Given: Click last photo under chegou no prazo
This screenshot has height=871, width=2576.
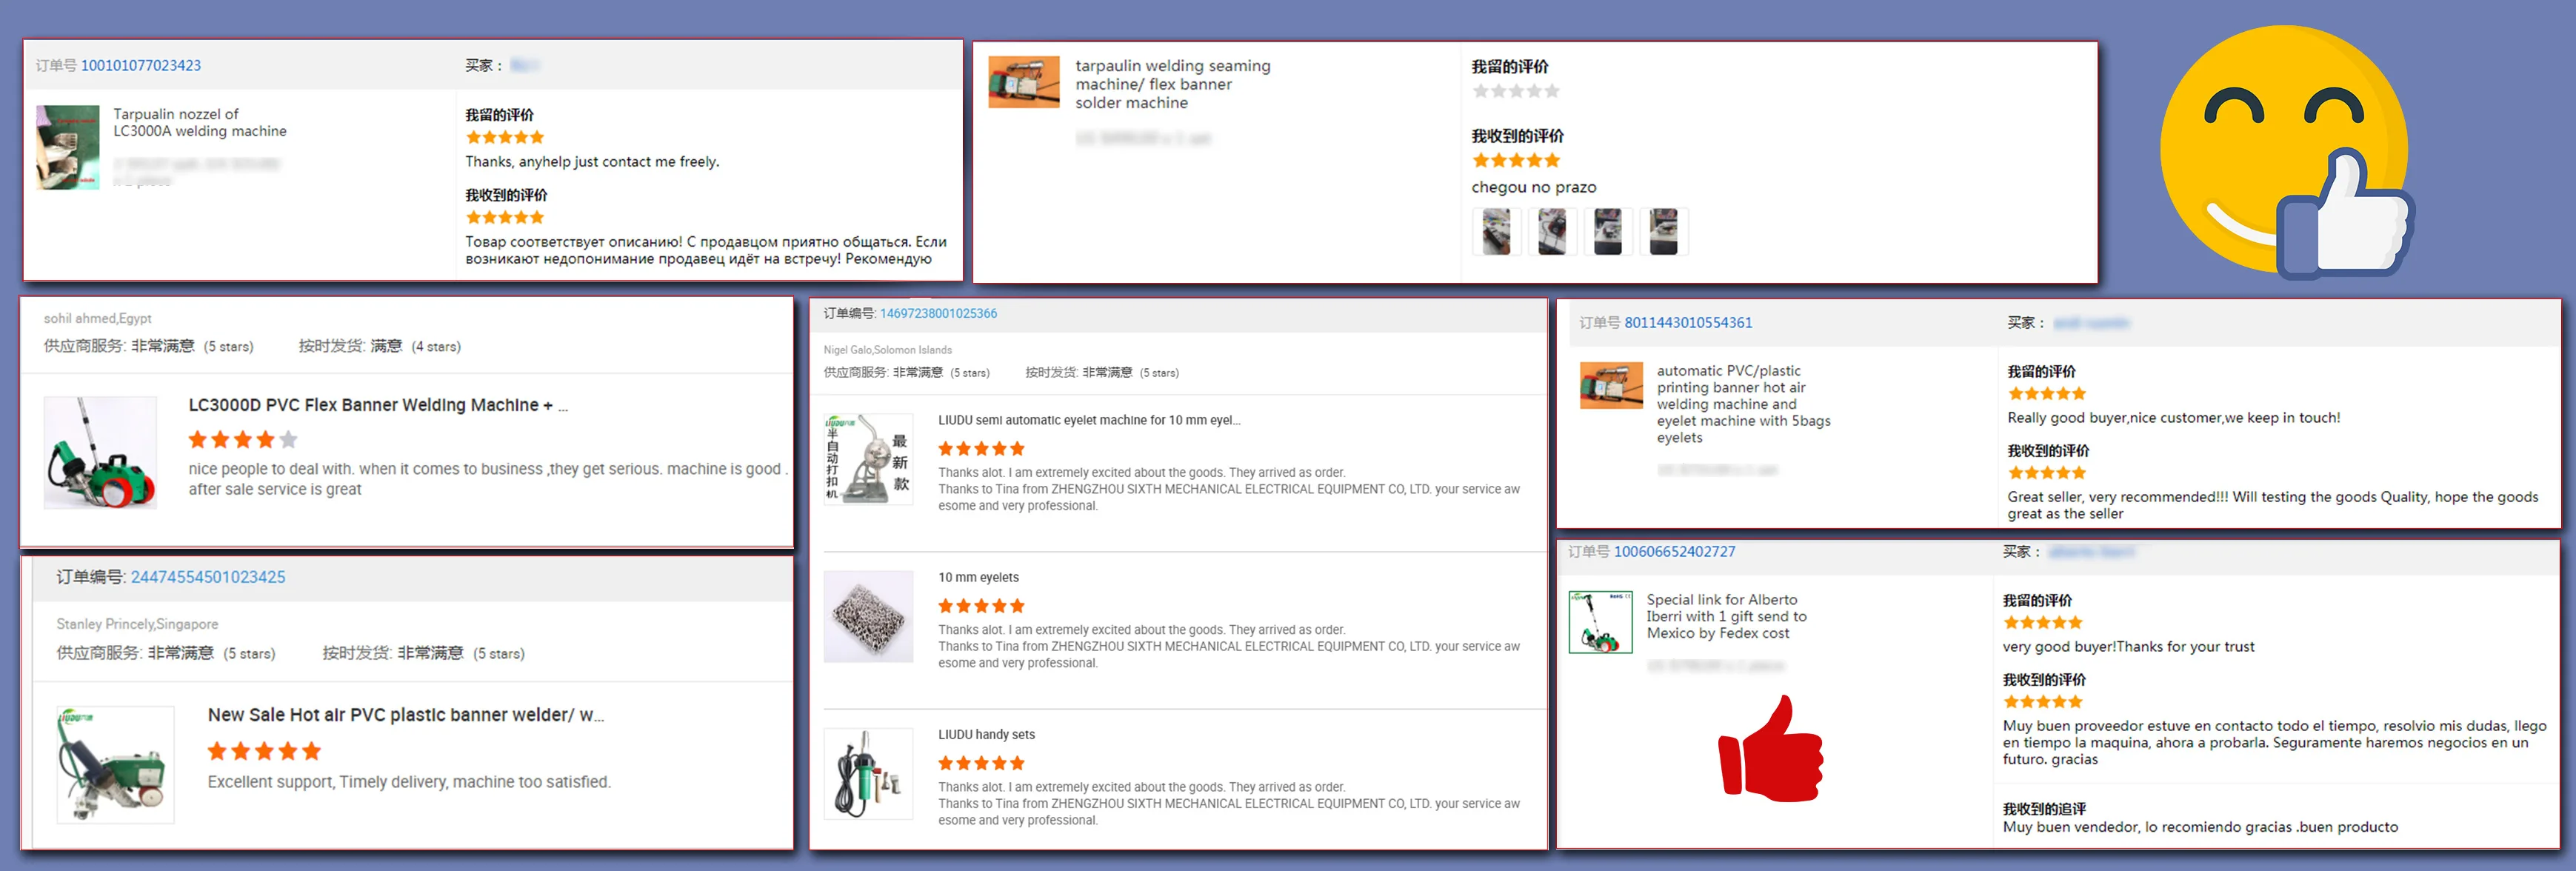Looking at the screenshot, I should click(1663, 232).
